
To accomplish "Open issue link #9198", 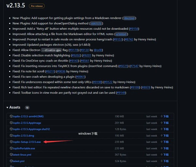I will 97,82.
